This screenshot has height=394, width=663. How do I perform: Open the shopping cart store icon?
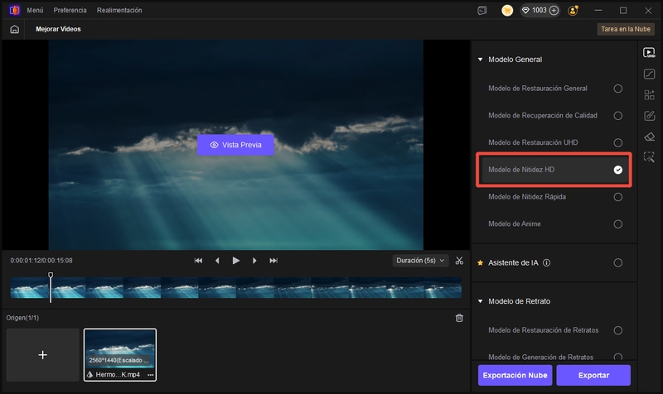click(507, 10)
